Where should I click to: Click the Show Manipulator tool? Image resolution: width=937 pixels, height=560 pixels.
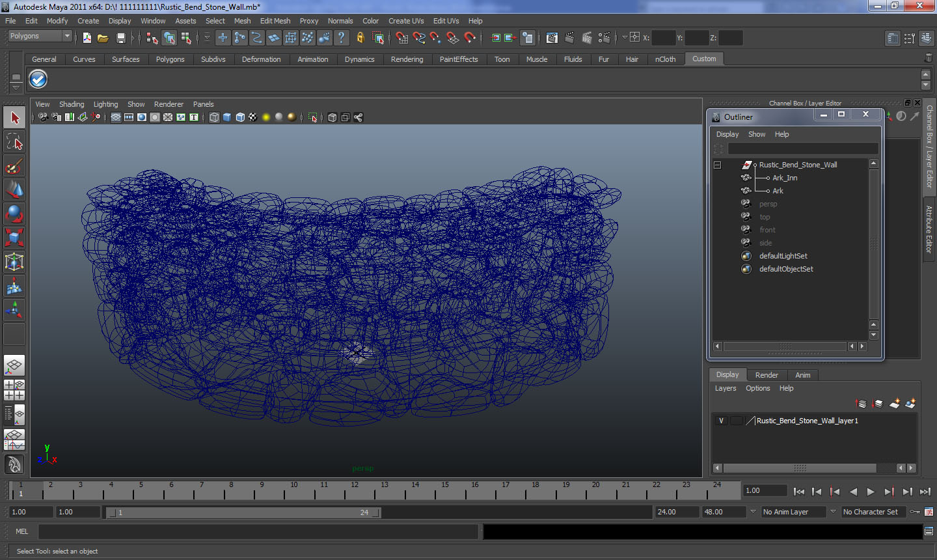[14, 310]
